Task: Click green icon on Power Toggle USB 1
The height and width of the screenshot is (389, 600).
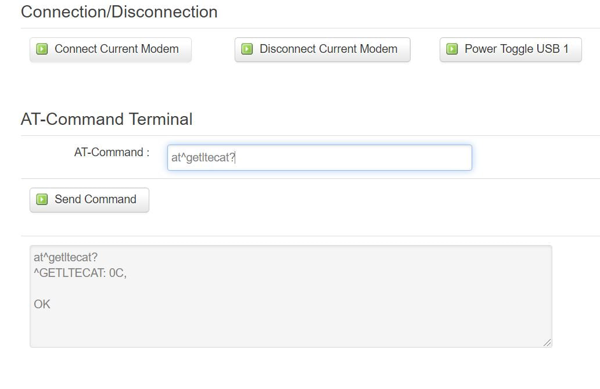Action: coord(452,49)
